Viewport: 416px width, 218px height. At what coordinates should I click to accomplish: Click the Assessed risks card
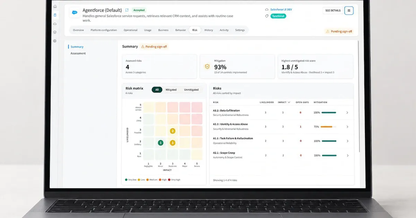click(159, 66)
